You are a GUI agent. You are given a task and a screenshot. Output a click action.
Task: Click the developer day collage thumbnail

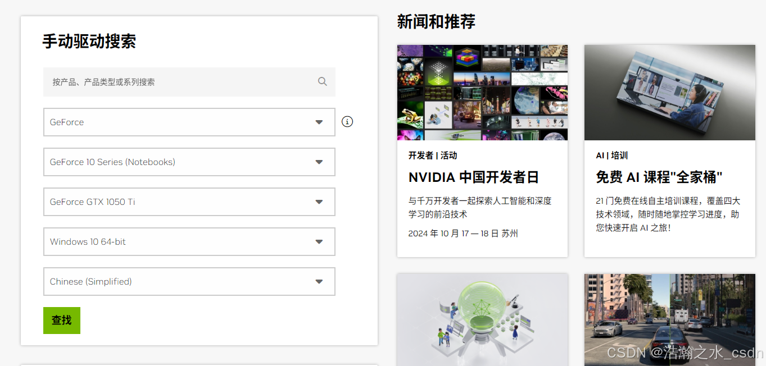click(x=482, y=93)
